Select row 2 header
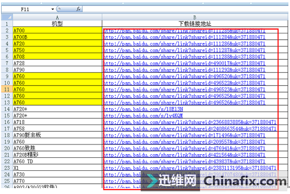290x194 pixels. pos(7,30)
